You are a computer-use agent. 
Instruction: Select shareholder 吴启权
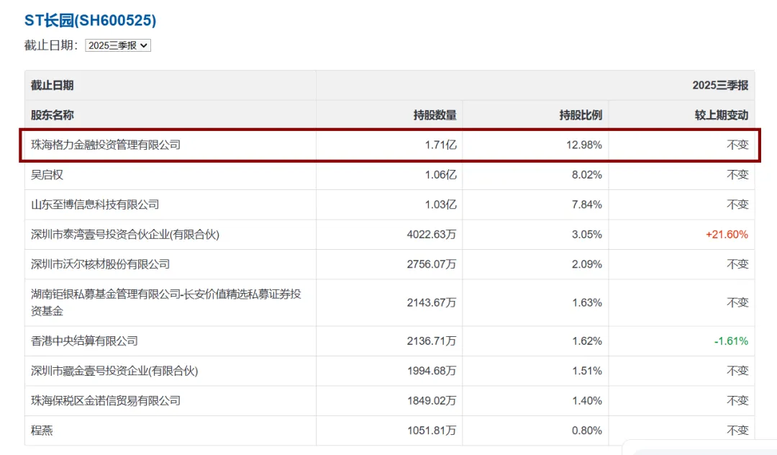[x=47, y=174]
